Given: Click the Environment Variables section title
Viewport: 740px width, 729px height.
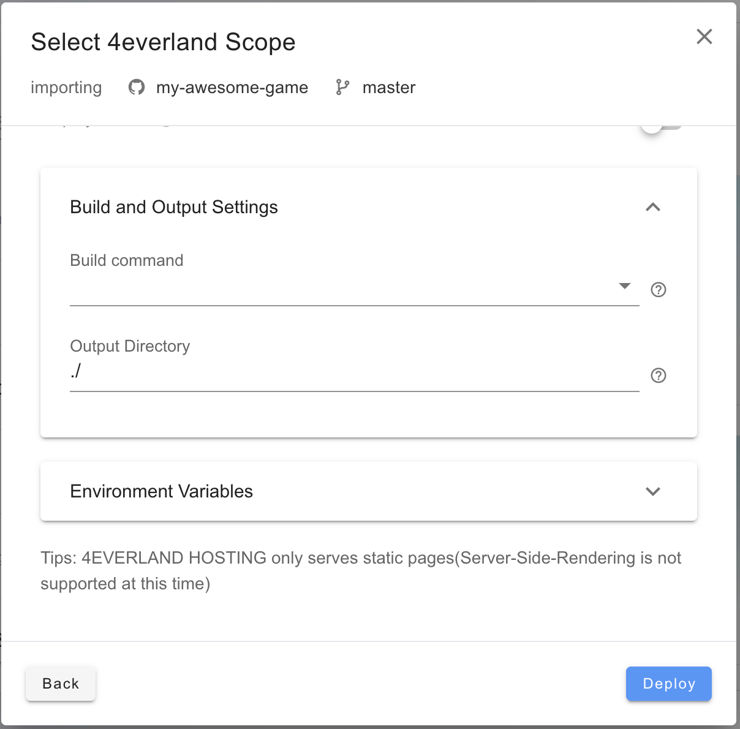Looking at the screenshot, I should tap(161, 491).
